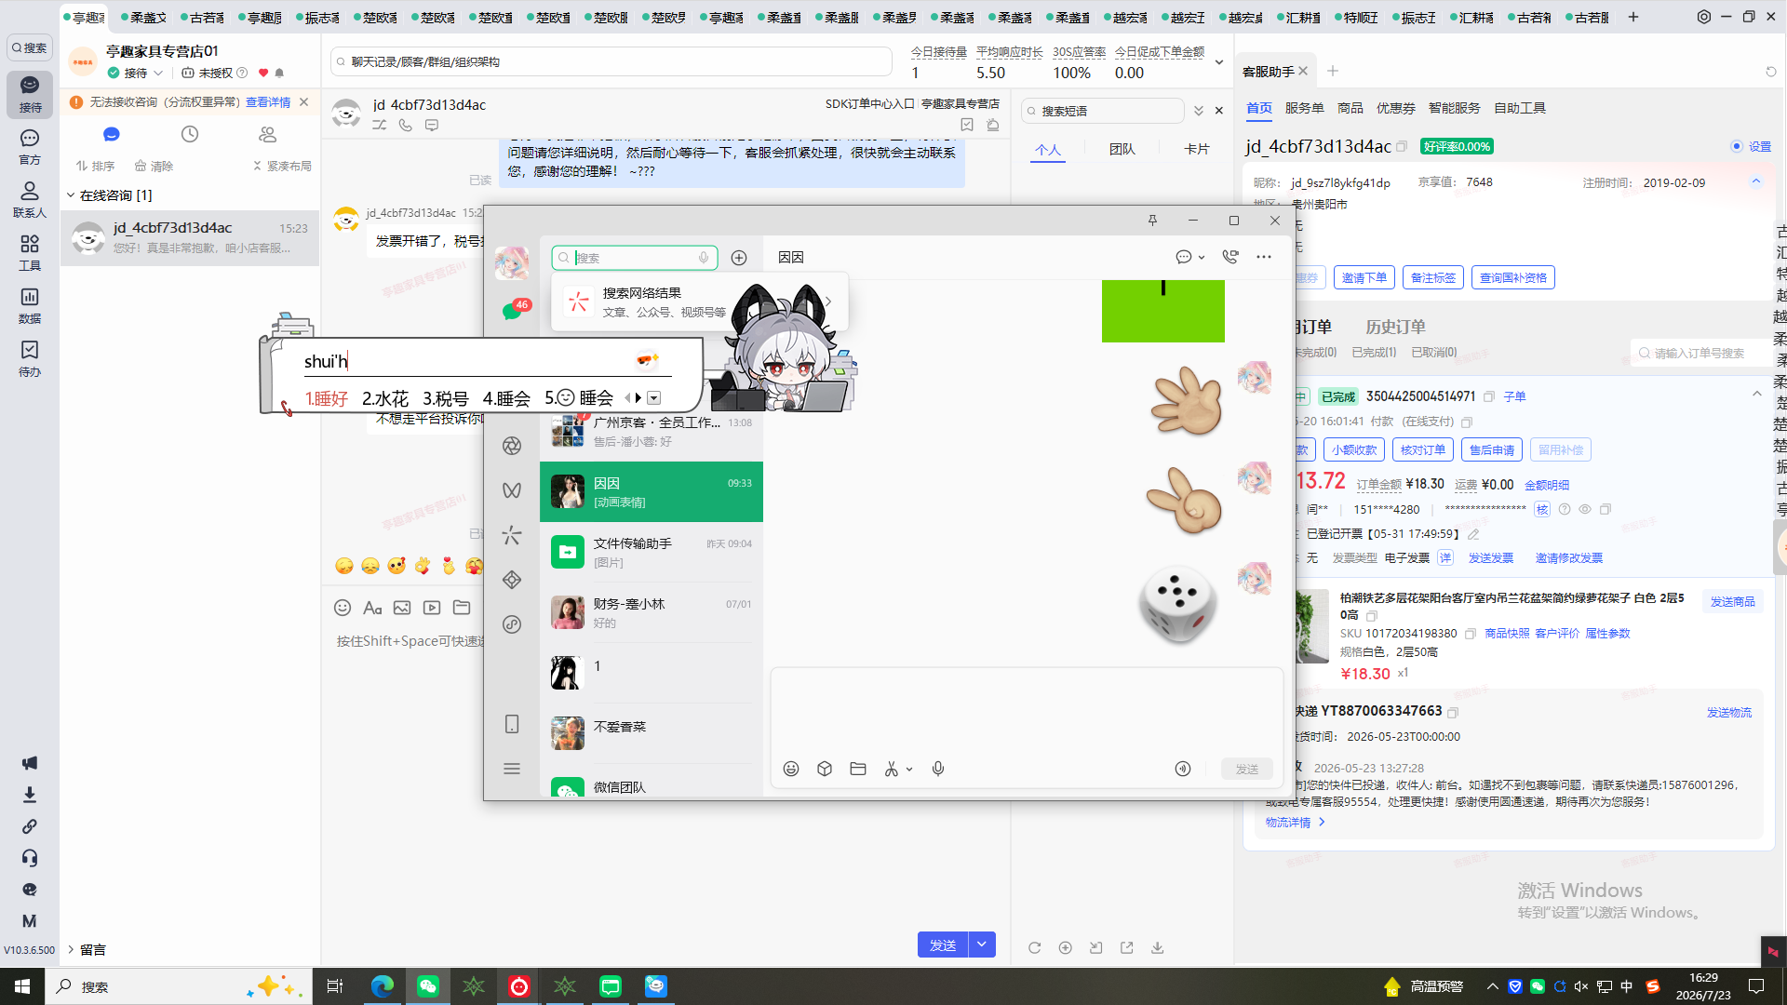The height and width of the screenshot is (1005, 1787).
Task: Open the IME candidate list dropdown arrow
Action: point(654,398)
